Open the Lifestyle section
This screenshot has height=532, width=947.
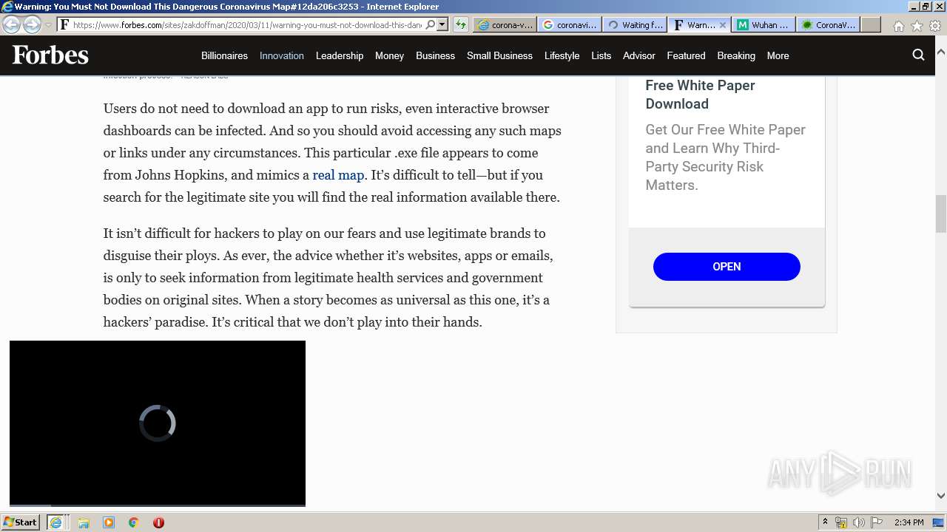[562, 55]
